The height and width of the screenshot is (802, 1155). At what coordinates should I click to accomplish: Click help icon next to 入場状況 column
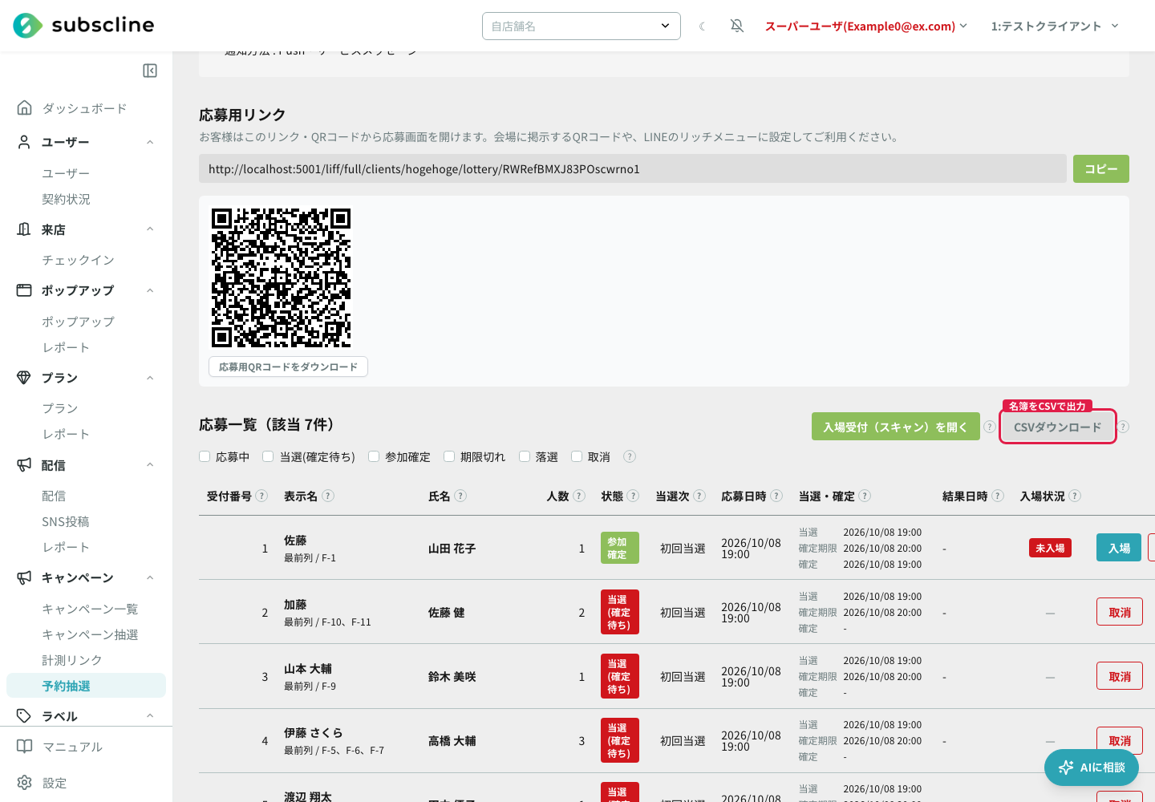point(1075,496)
